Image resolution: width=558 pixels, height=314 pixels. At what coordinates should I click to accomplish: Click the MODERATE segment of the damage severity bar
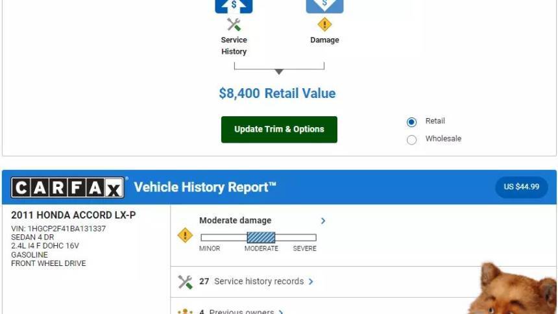pyautogui.click(x=261, y=237)
